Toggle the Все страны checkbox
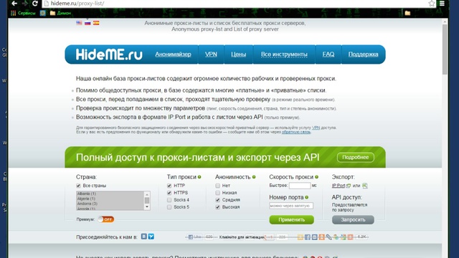This screenshot has height=258, width=459. tap(78, 186)
